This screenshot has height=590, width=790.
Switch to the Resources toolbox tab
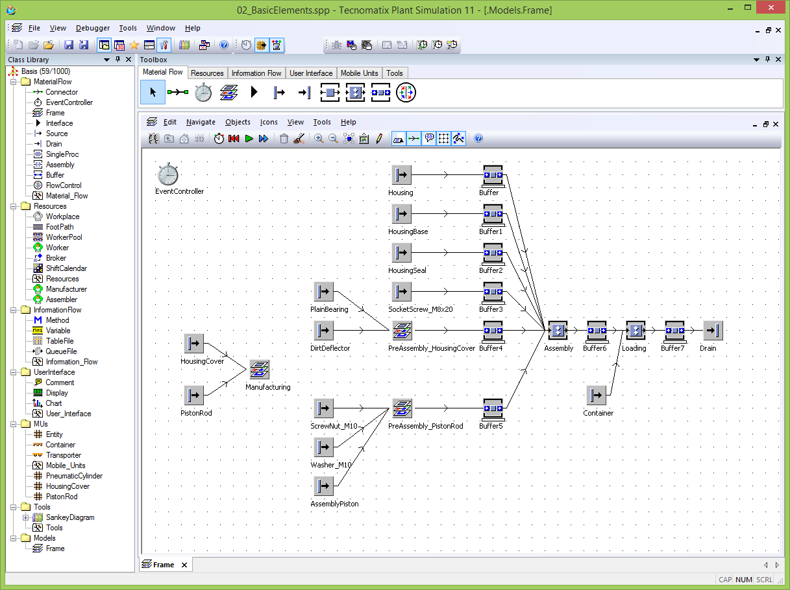(207, 73)
